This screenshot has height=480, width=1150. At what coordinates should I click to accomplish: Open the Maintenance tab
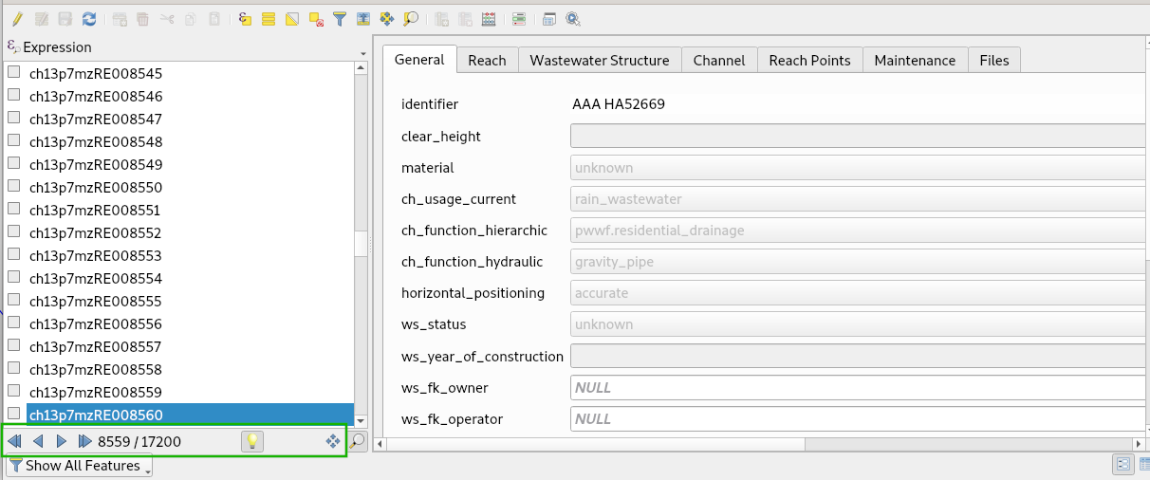[914, 60]
